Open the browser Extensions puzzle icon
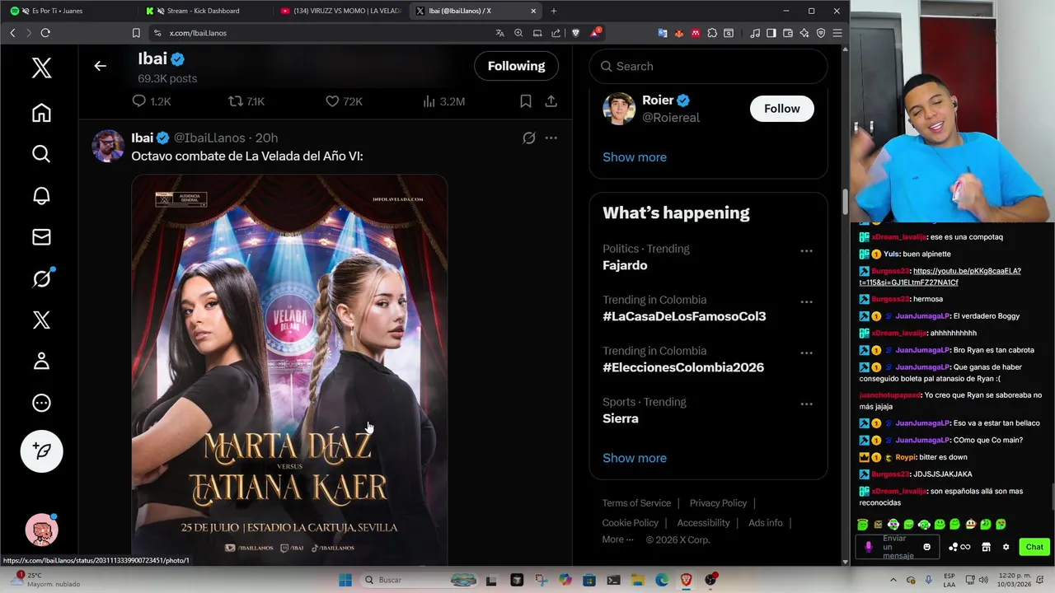Viewport: 1055px width, 593px height. coord(712,33)
